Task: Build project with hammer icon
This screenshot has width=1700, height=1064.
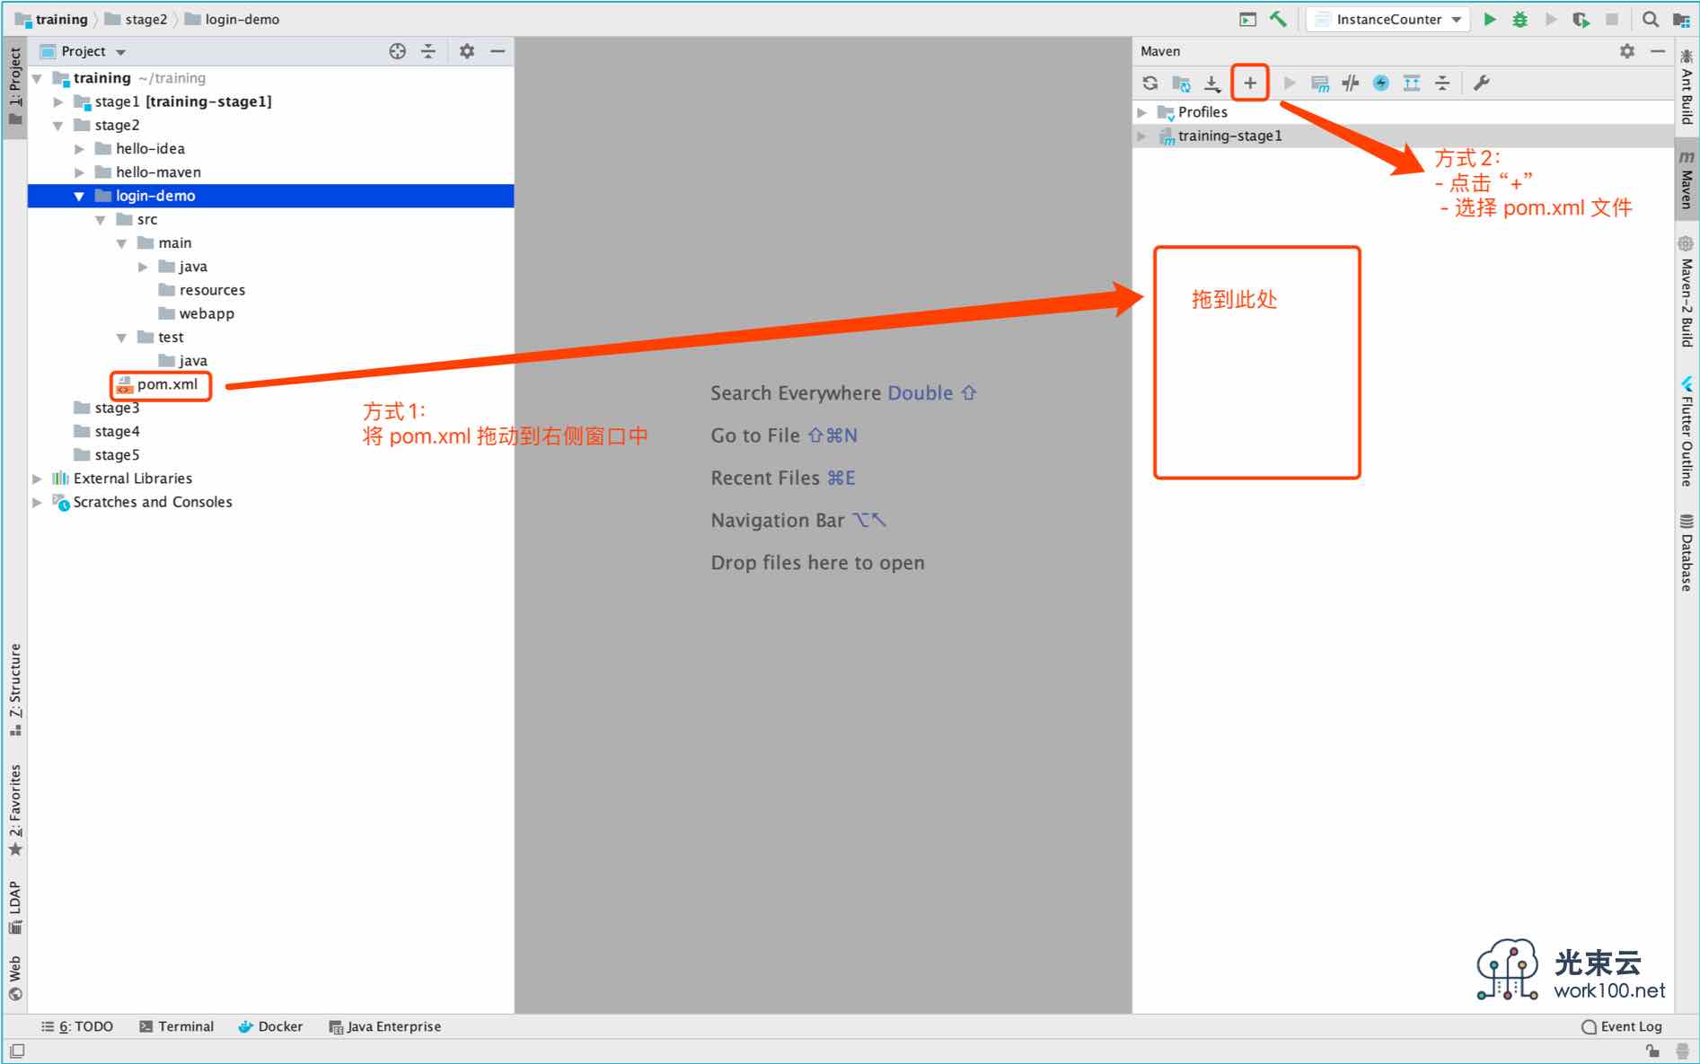Action: click(1278, 19)
